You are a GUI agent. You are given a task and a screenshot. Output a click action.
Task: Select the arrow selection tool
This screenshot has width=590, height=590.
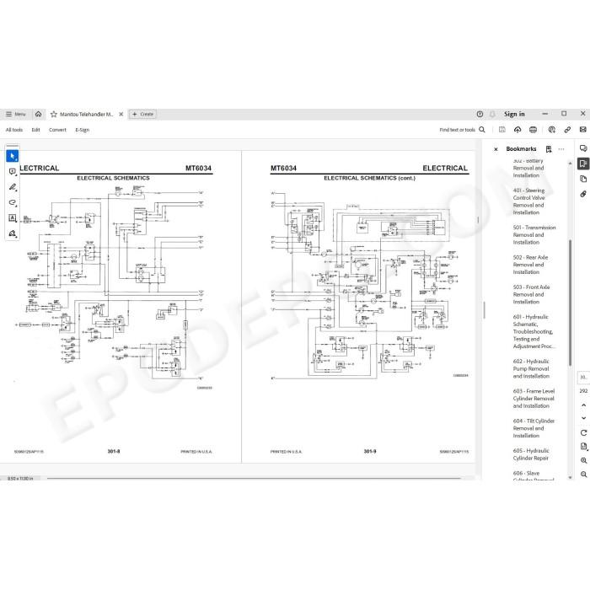pyautogui.click(x=13, y=156)
